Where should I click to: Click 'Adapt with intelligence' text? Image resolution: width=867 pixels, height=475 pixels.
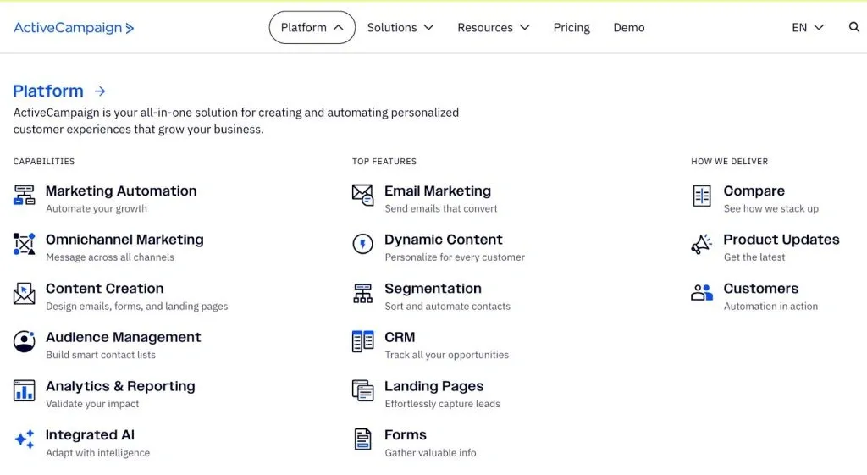(98, 452)
